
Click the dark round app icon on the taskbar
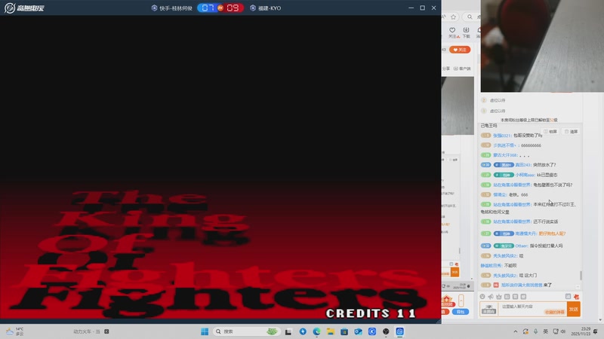click(x=386, y=331)
